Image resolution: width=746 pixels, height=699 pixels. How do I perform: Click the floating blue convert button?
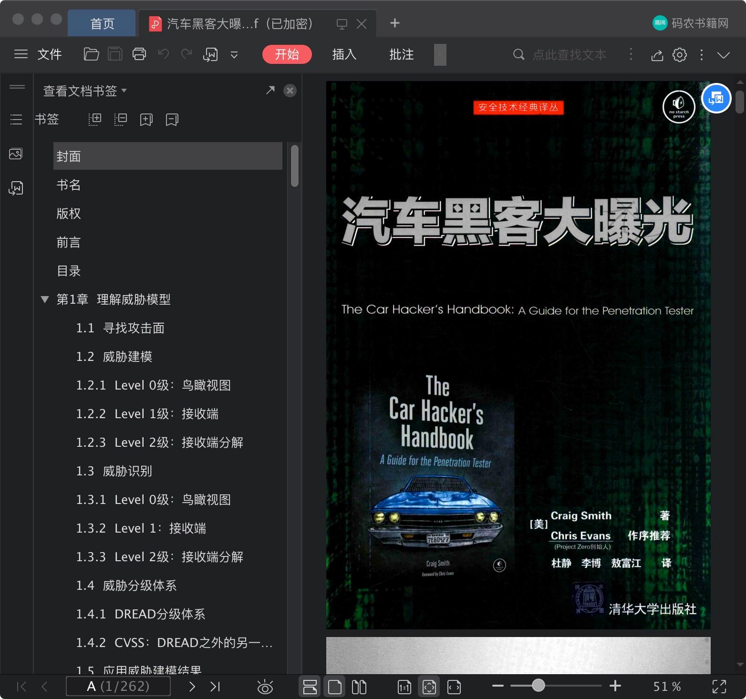pos(716,98)
